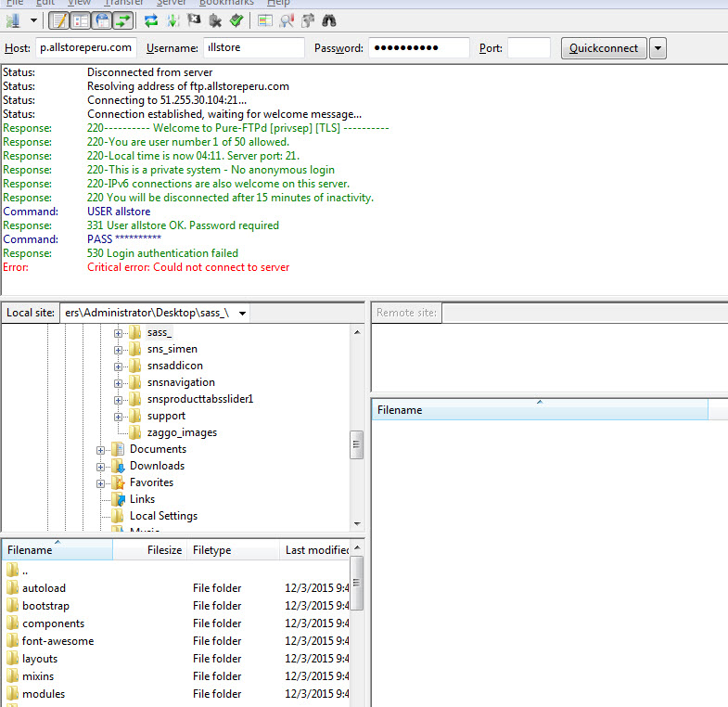Click into the Port input field
Image resolution: width=728 pixels, height=707 pixels.
[x=529, y=48]
